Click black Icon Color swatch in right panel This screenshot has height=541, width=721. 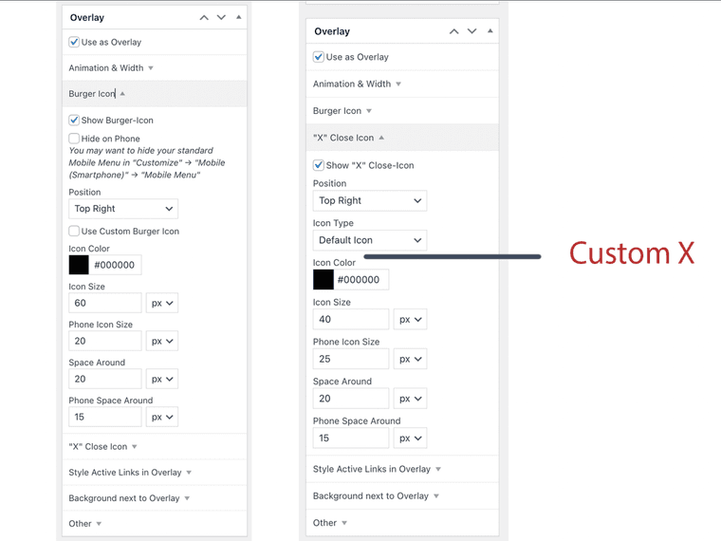click(x=324, y=280)
